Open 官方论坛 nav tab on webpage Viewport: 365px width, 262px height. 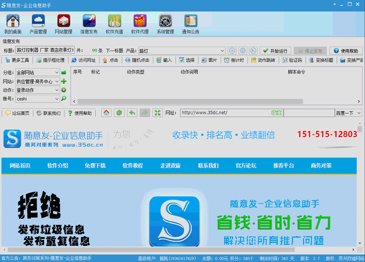point(246,166)
